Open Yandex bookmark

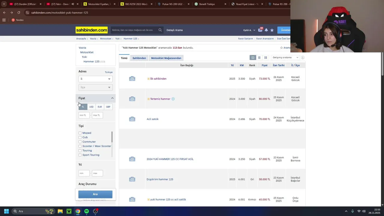(x=17, y=20)
